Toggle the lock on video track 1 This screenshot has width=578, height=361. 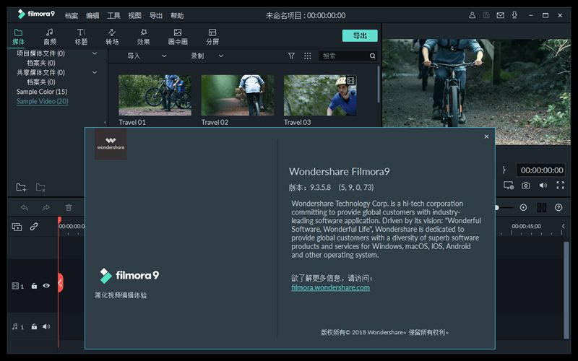click(34, 286)
